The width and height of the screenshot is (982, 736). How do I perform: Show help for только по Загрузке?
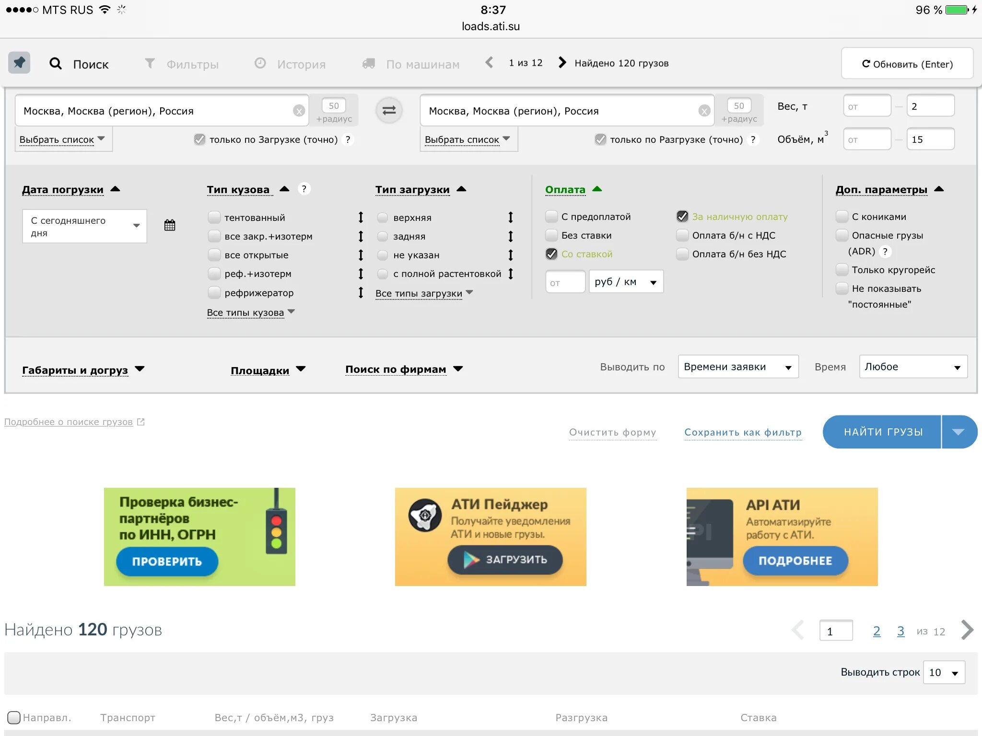click(348, 139)
